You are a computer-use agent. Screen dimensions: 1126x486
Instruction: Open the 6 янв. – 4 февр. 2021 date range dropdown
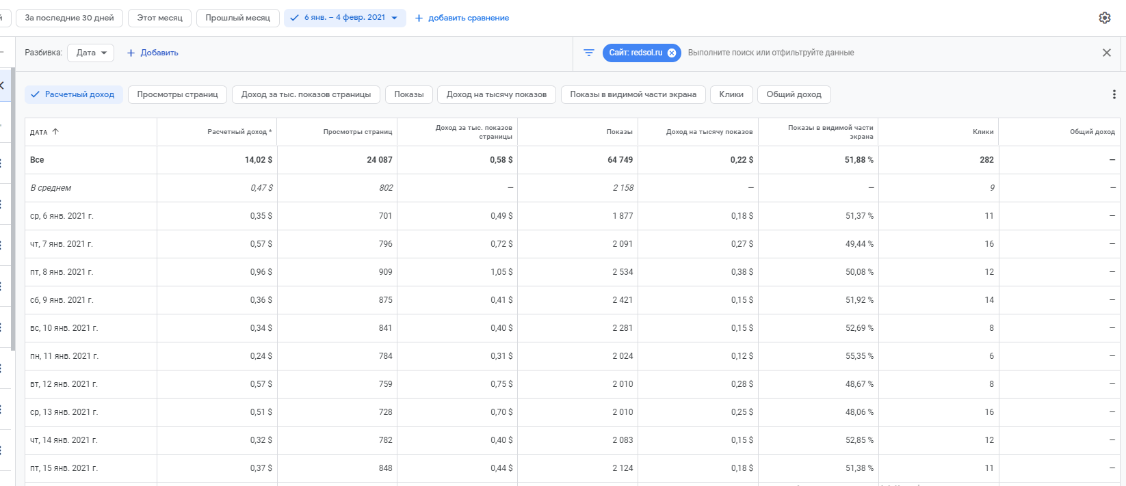(x=345, y=18)
